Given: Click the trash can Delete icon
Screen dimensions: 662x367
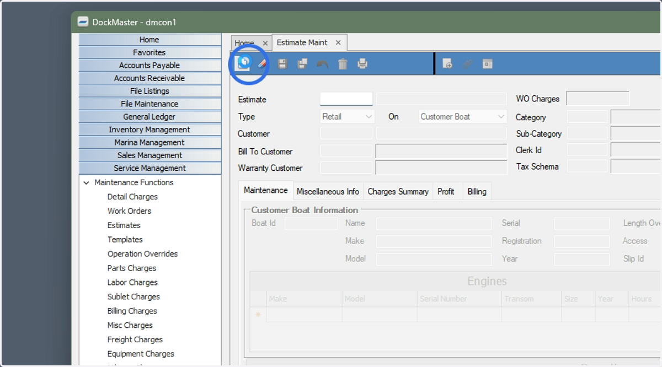Looking at the screenshot, I should coord(343,64).
